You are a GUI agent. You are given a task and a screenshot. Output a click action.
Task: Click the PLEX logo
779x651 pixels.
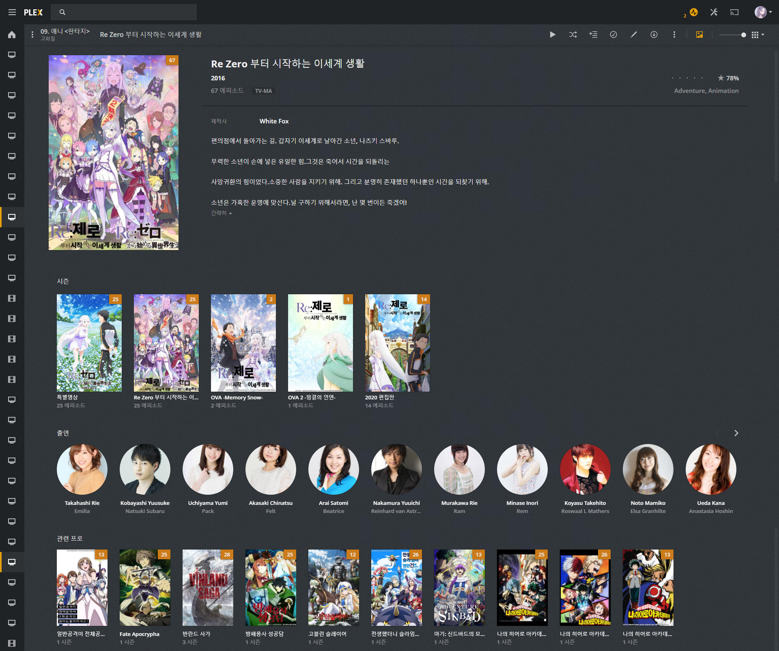tap(33, 12)
